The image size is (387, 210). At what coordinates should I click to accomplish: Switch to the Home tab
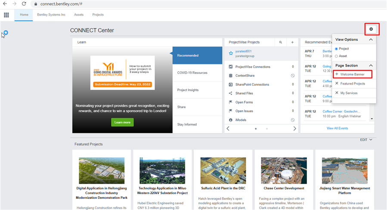24,15
